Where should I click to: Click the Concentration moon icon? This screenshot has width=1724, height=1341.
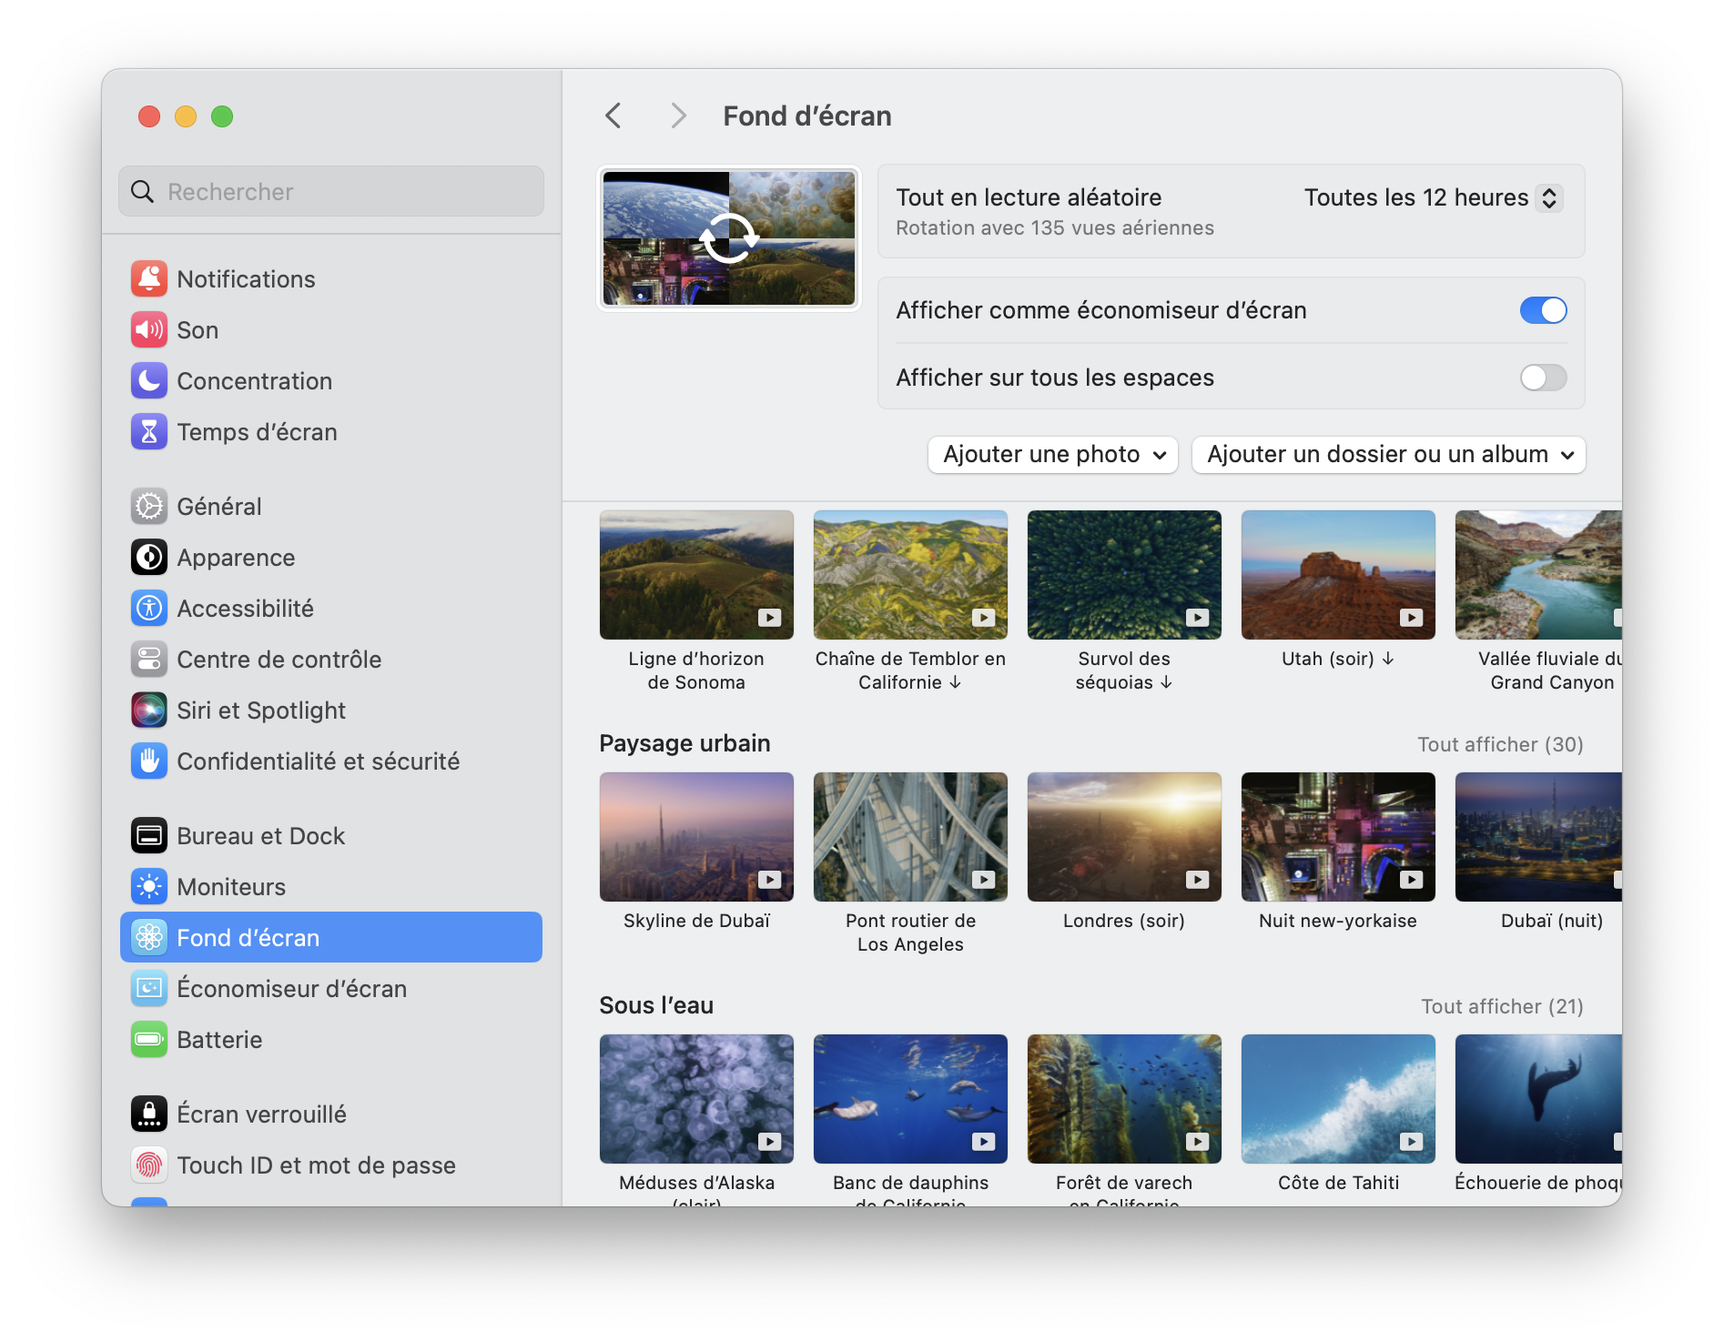(x=149, y=381)
